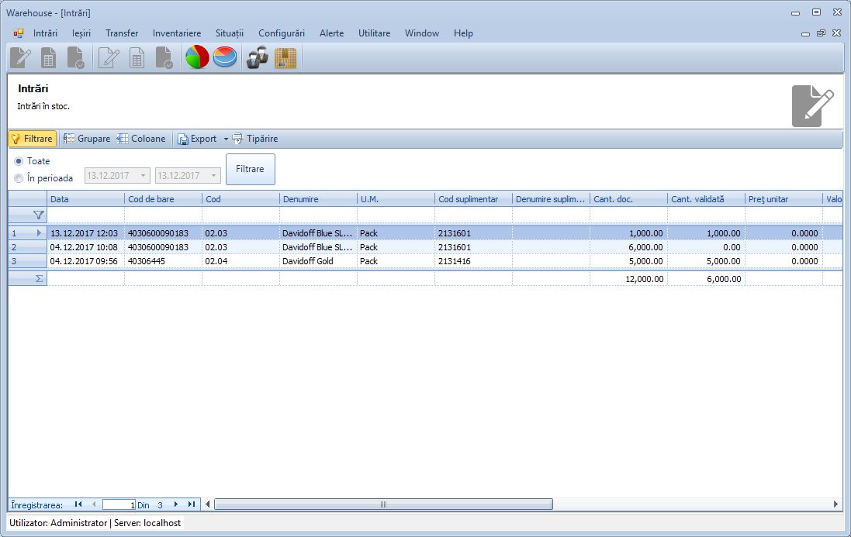Click the funnel filter icon in grid row
This screenshot has height=537, width=851.
38,215
